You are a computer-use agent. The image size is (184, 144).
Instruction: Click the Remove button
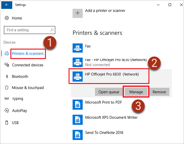[159, 92]
